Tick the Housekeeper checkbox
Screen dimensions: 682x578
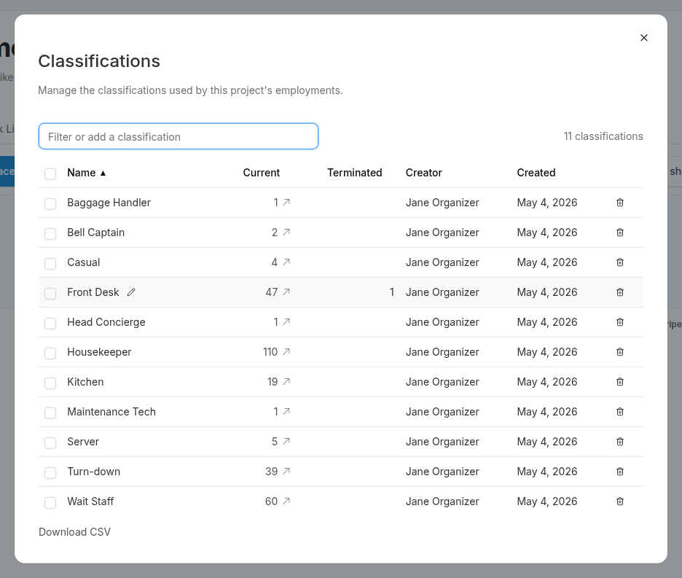tap(50, 353)
